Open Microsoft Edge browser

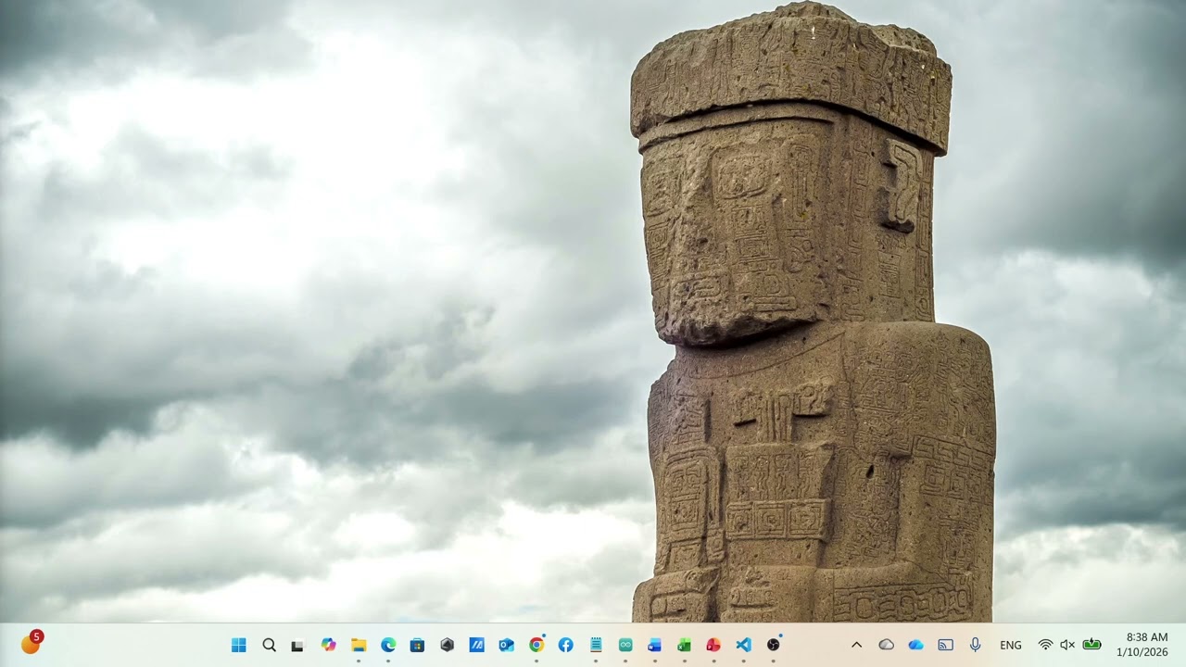tap(388, 645)
